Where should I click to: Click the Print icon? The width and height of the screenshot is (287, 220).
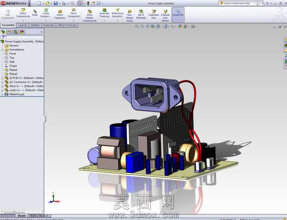click(x=63, y=3)
